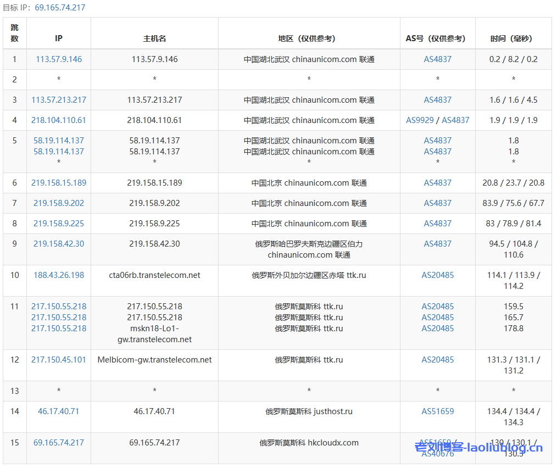This screenshot has height=468, width=557.
Task: Click the last 217.150.55.218 link in hop 11
Action: coord(58,328)
